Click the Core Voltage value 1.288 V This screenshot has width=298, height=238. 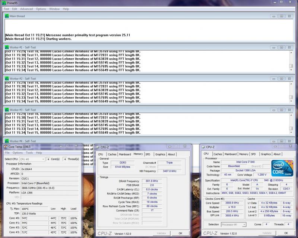262,175
